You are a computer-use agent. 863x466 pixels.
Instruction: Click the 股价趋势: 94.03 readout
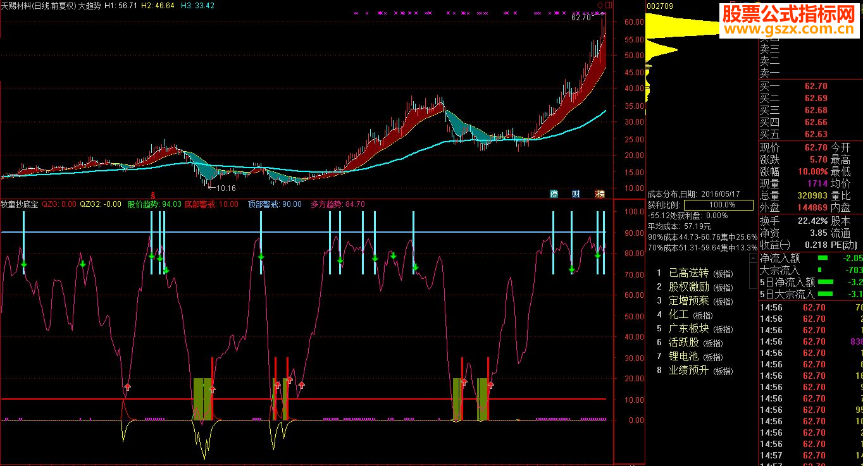click(154, 204)
